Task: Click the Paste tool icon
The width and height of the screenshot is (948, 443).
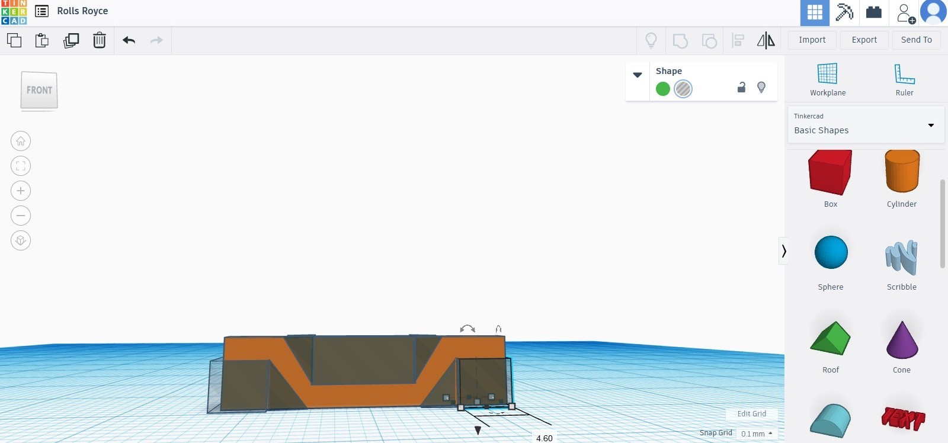Action: click(x=42, y=40)
